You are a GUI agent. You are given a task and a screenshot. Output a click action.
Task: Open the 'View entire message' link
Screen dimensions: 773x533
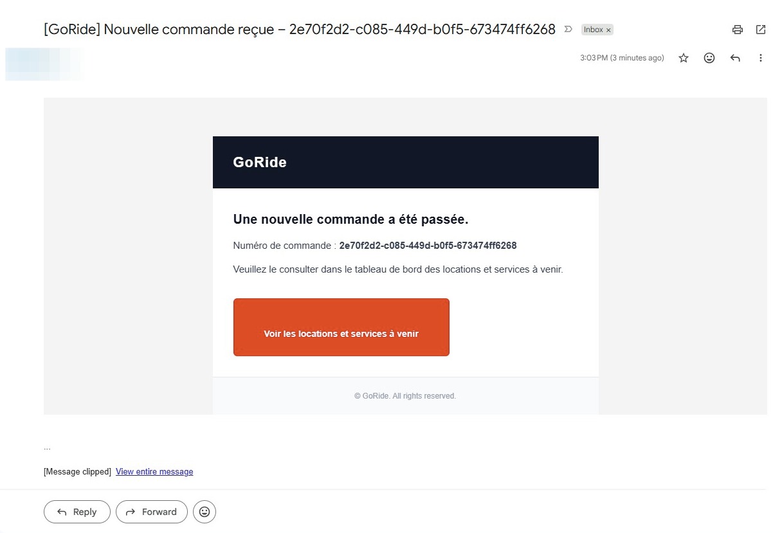pos(154,472)
